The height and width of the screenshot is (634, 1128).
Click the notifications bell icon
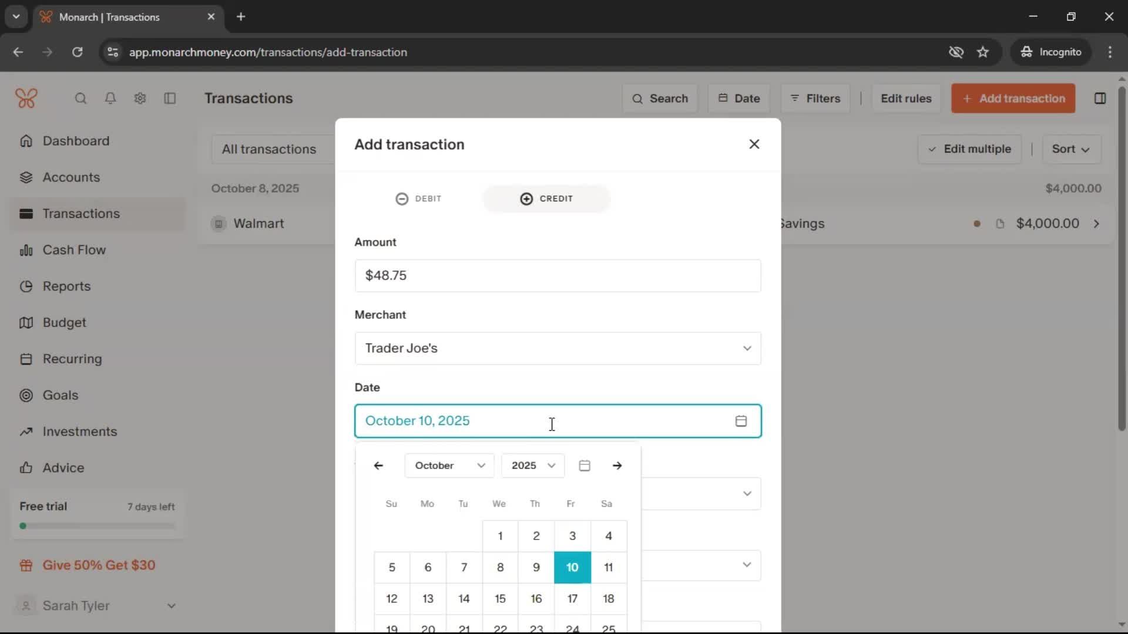110,98
